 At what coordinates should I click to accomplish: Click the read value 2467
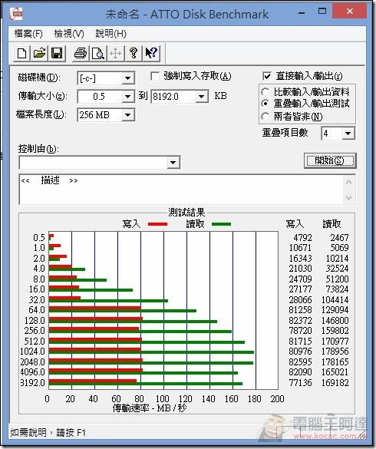(x=340, y=237)
